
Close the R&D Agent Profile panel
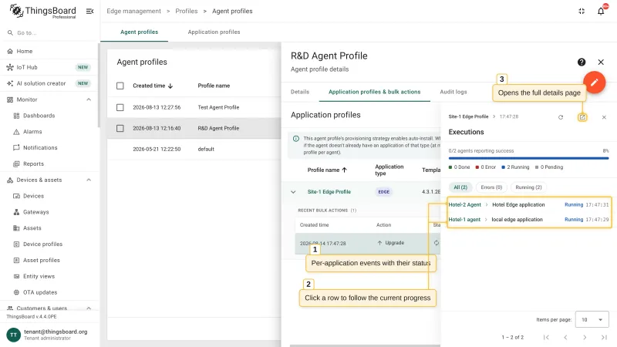coord(601,62)
